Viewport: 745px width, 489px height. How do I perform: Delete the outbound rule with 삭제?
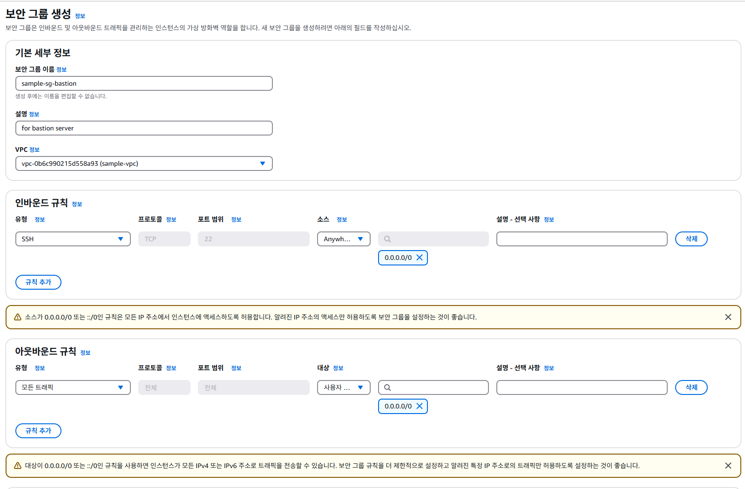click(x=691, y=387)
